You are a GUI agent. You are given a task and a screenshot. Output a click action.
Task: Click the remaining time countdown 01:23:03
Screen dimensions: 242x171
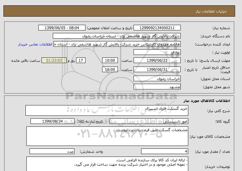pos(54,60)
